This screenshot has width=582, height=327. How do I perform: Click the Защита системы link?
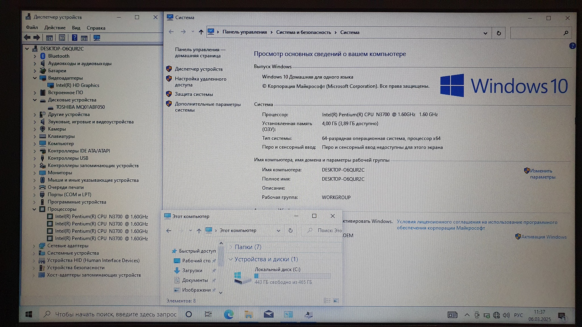coord(194,94)
